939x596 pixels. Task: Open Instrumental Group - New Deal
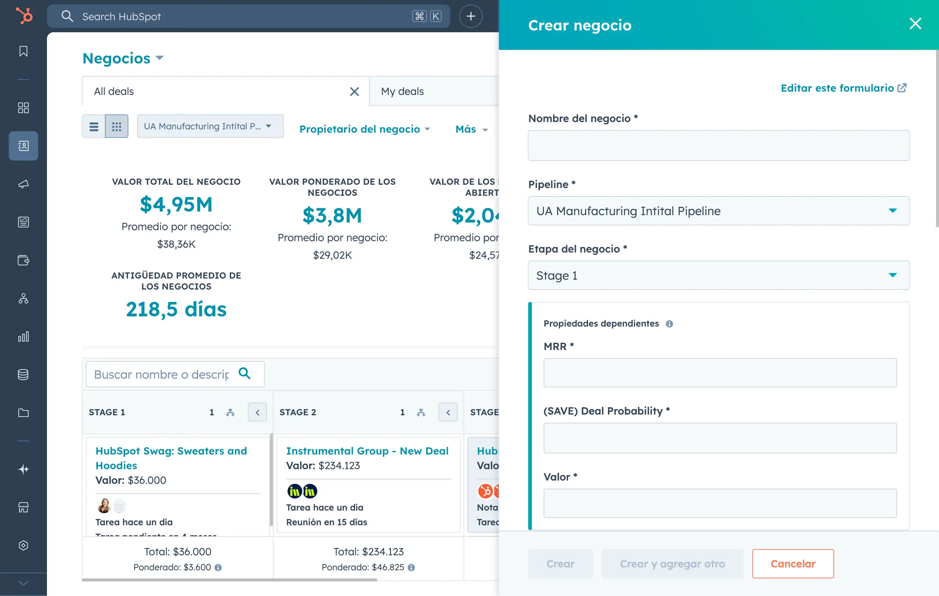(367, 451)
